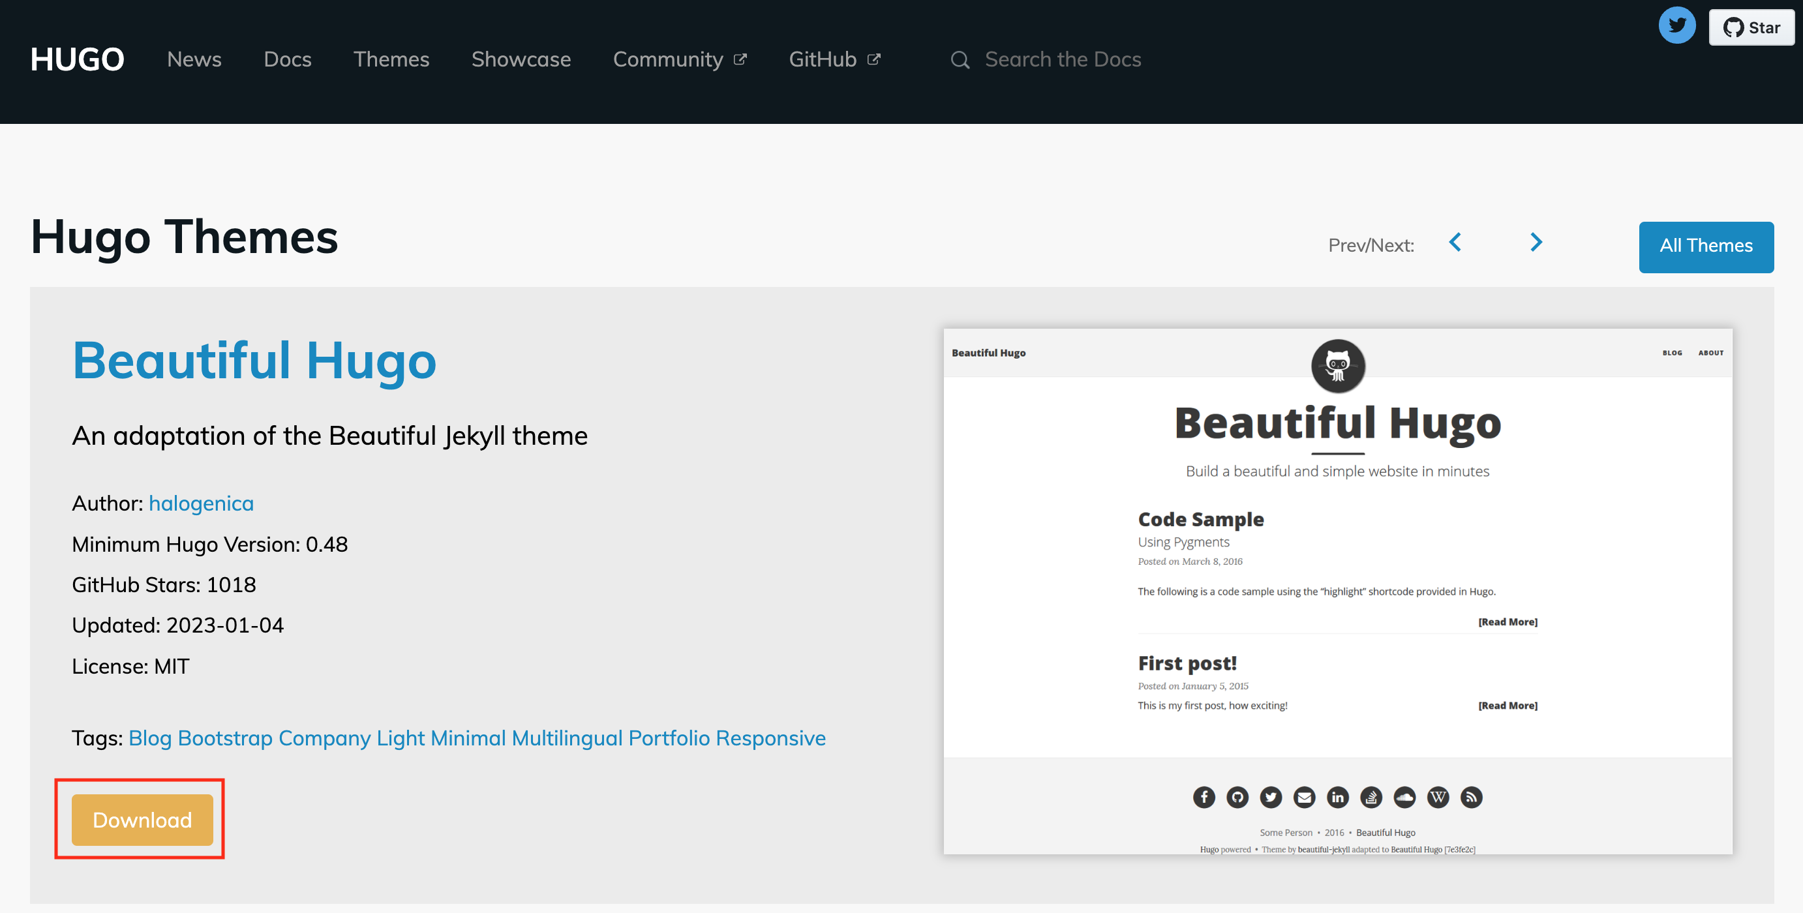Click the GitHub Star button
Image resolution: width=1803 pixels, height=913 pixels.
[1751, 28]
